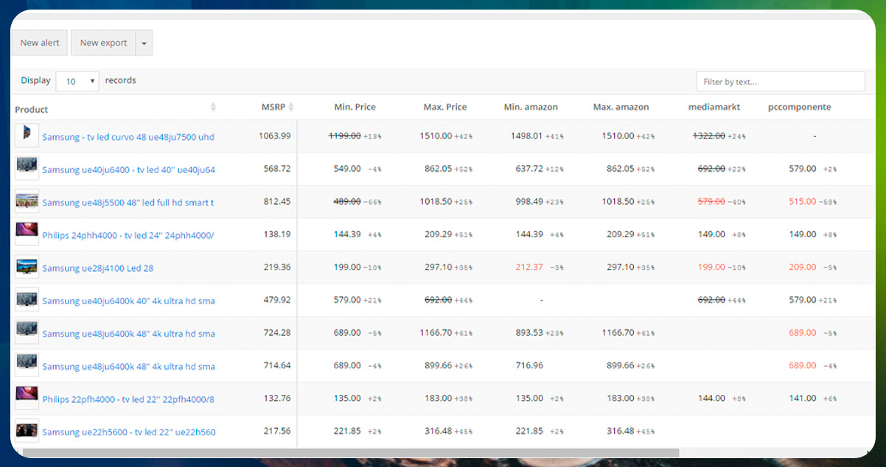Click struck-through mediamarkt price 1322.00
The image size is (886, 467).
709,136
